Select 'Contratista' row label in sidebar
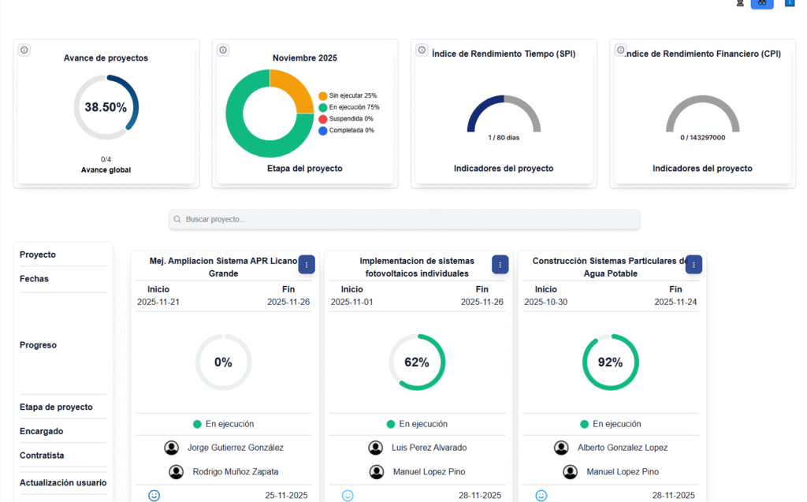Screen dimensions: 807x502 pos(42,456)
